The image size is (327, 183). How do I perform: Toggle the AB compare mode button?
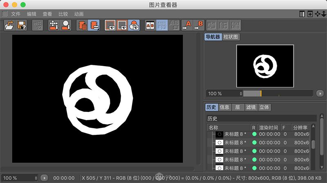click(150, 26)
